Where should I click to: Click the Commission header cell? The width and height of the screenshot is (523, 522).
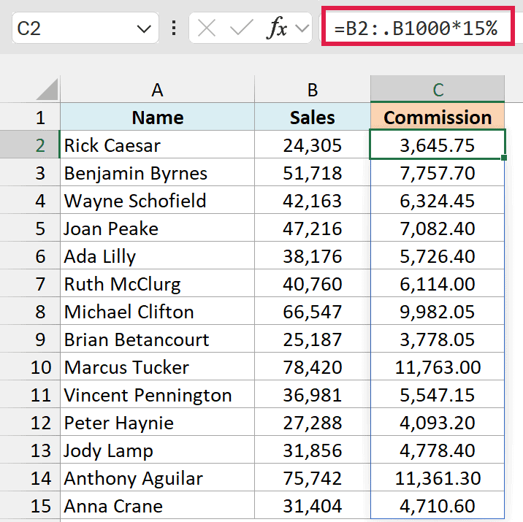point(438,117)
